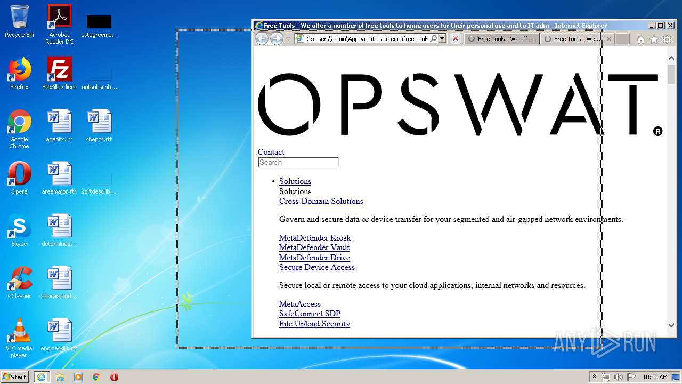Click the Action Center flag icon

(631, 377)
